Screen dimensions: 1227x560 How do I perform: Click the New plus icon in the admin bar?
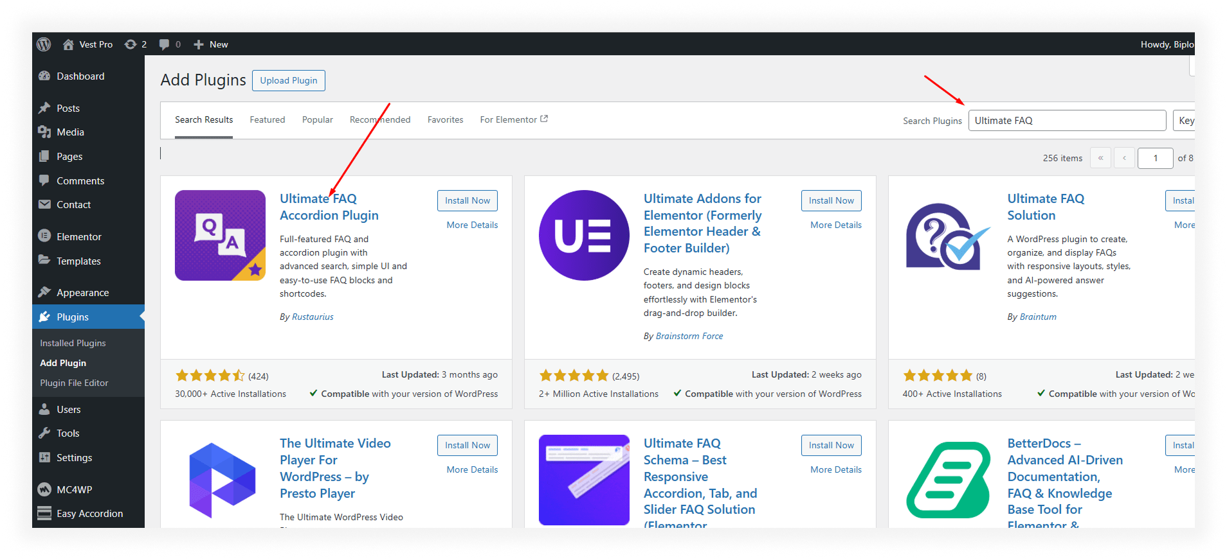click(x=199, y=44)
